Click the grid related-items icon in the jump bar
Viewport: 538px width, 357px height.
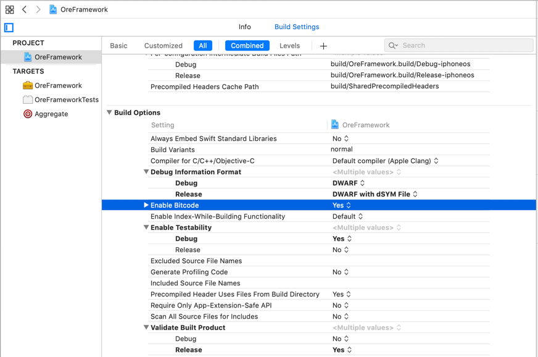point(9,9)
